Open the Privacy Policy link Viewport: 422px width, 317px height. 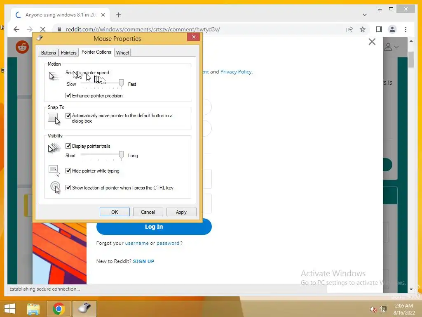(x=236, y=72)
